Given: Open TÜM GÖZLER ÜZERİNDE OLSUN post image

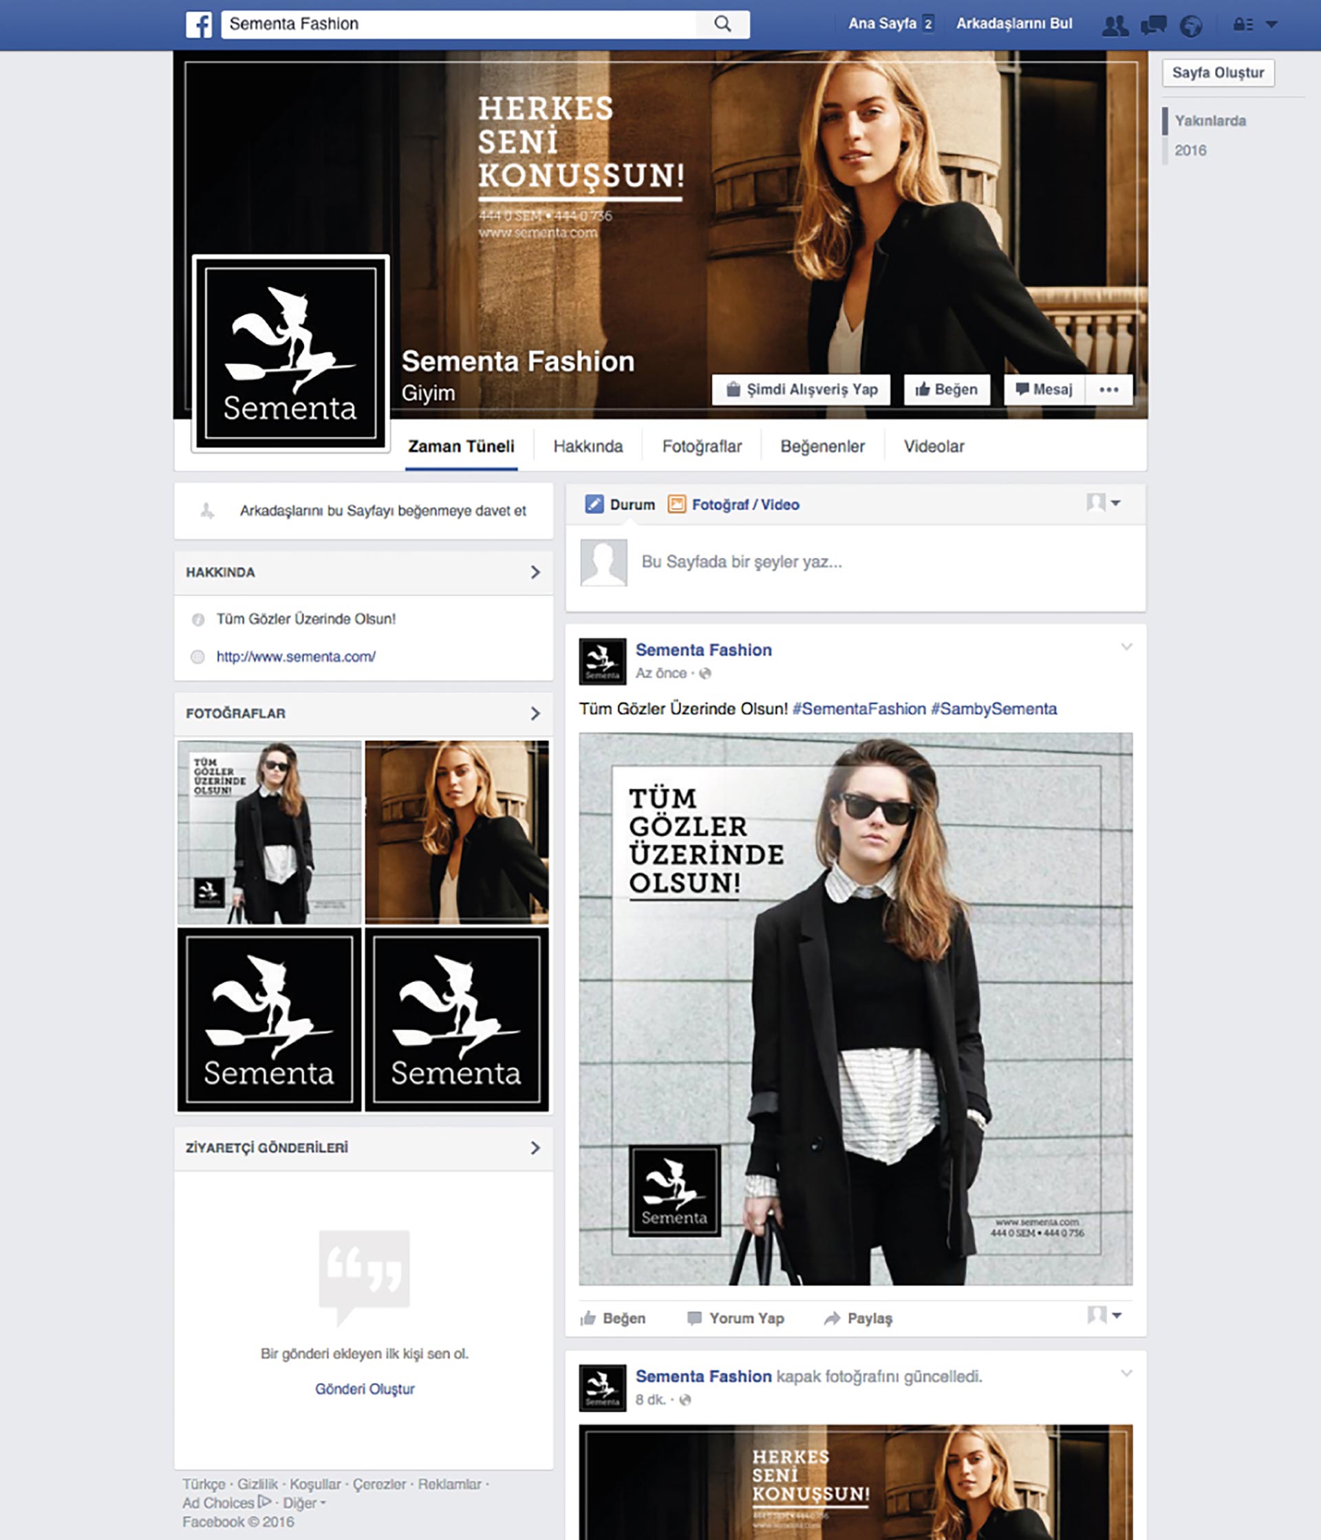Looking at the screenshot, I should click(856, 1009).
